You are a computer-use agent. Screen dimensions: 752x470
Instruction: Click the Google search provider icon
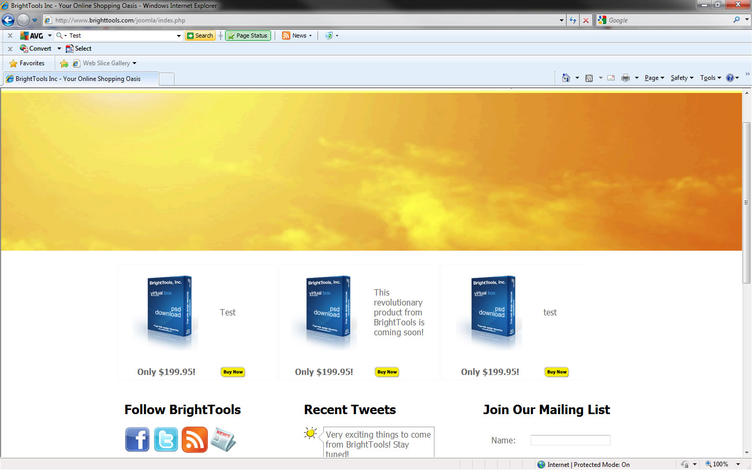(602, 20)
